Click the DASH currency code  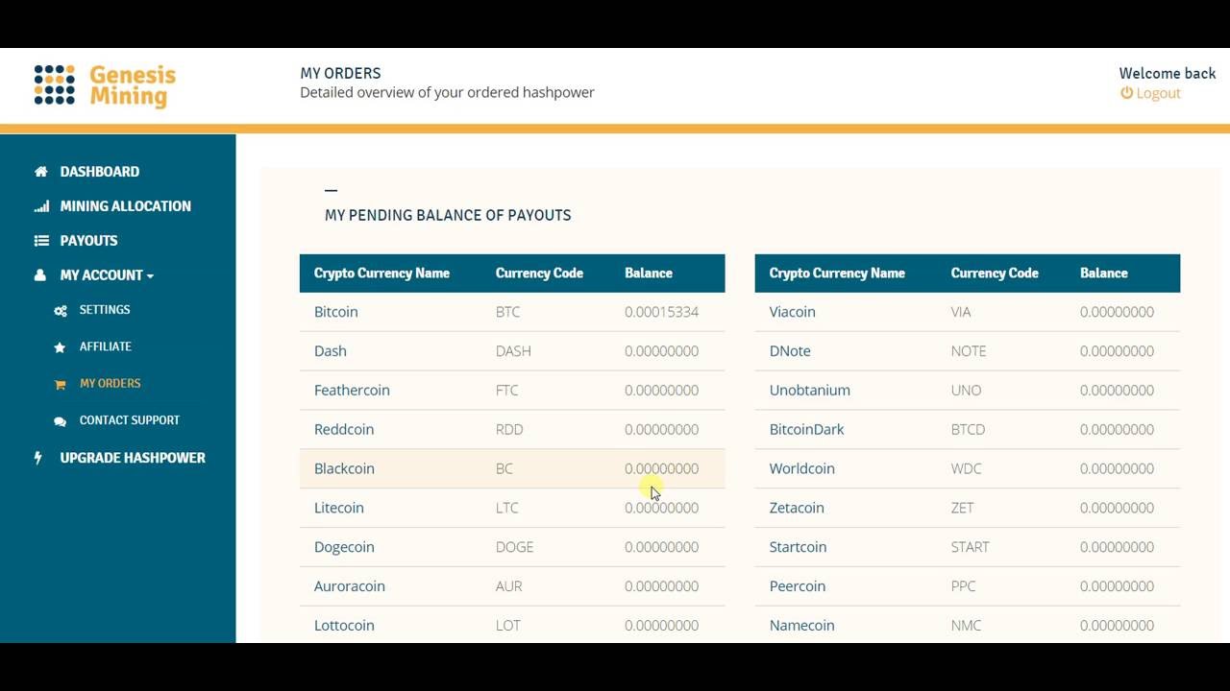tap(513, 351)
